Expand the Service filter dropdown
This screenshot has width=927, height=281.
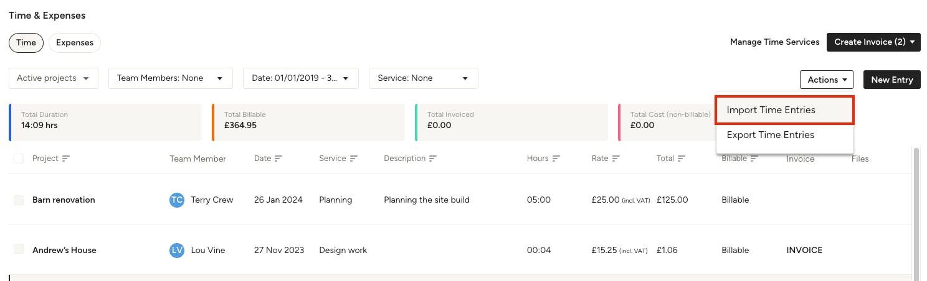(424, 78)
